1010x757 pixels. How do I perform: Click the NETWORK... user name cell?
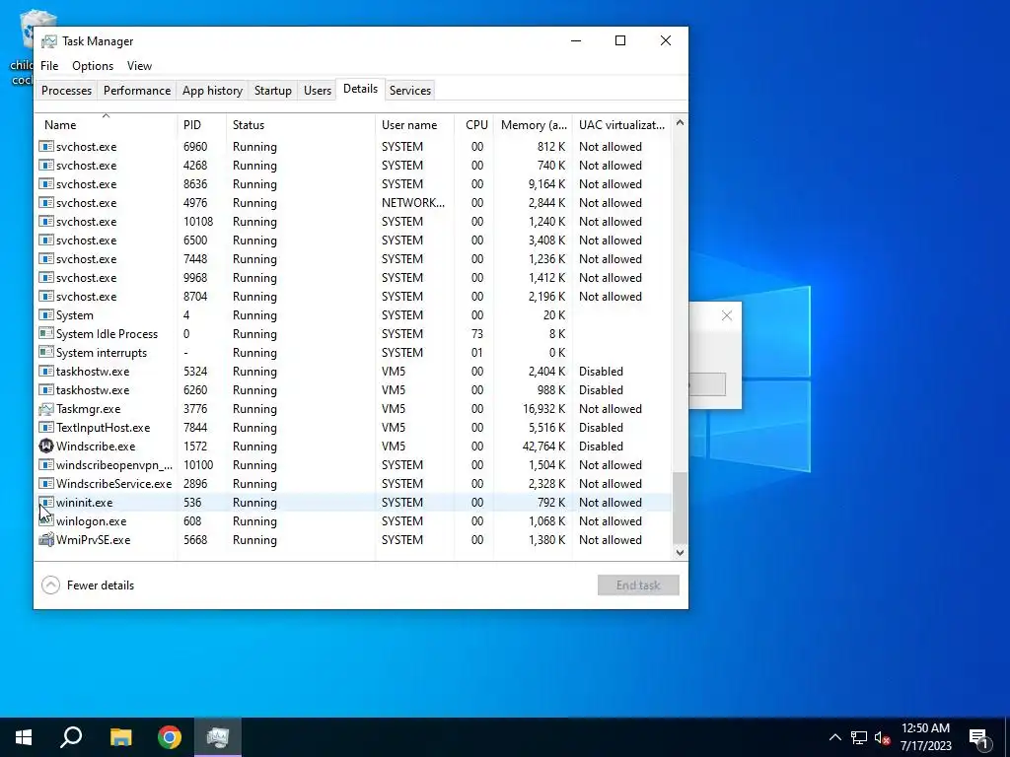(x=413, y=203)
